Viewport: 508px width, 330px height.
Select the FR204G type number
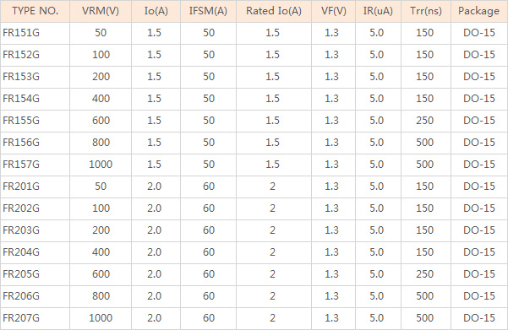click(x=21, y=252)
